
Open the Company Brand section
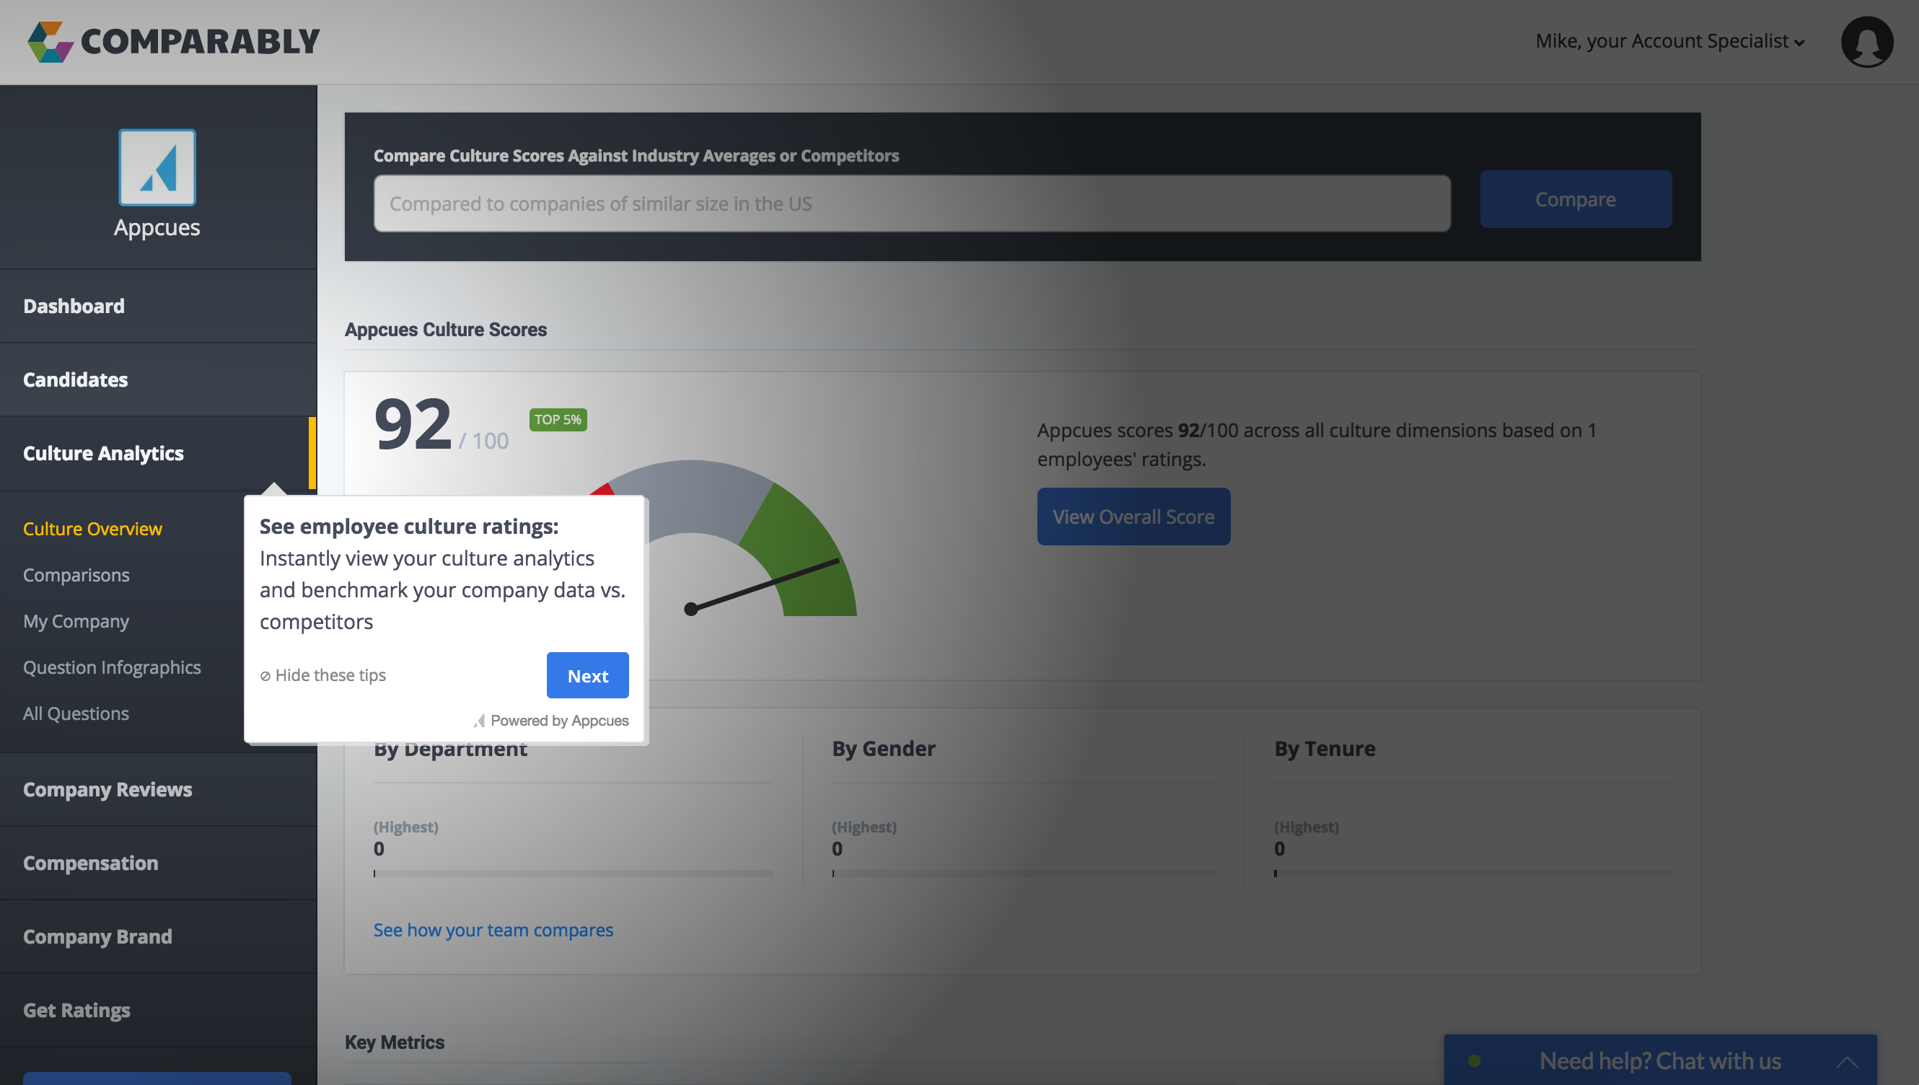tap(159, 936)
